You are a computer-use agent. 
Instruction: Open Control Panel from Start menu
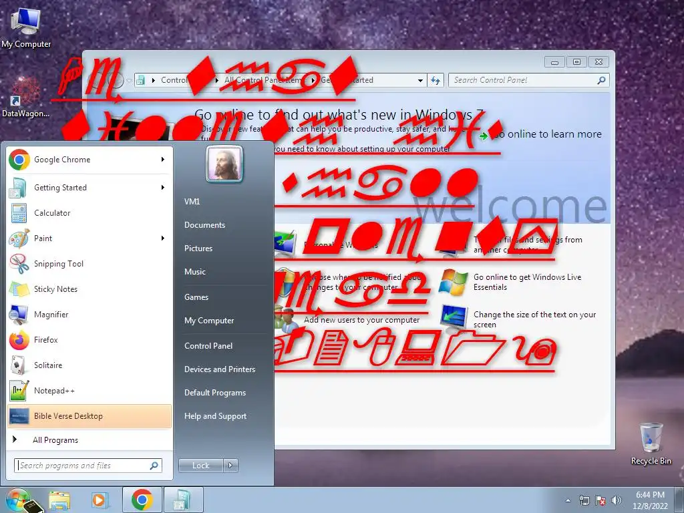208,346
